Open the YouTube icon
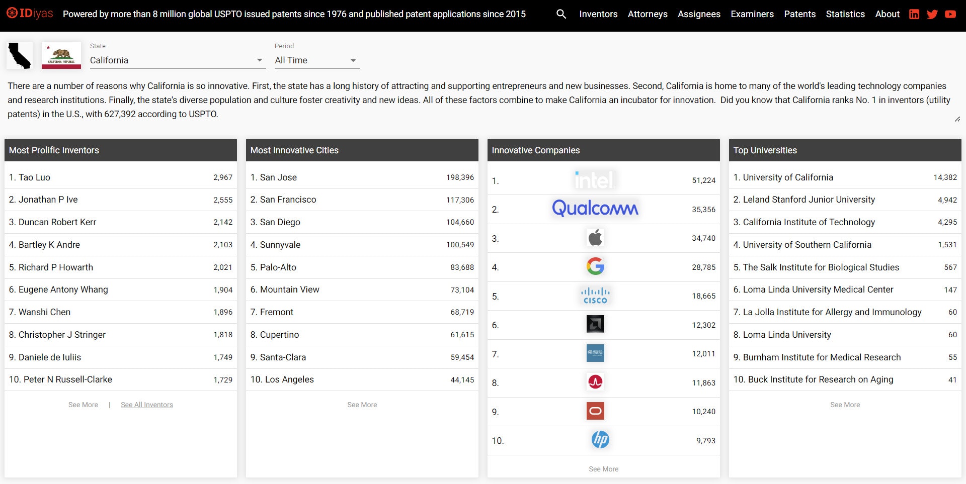966x484 pixels. [950, 14]
